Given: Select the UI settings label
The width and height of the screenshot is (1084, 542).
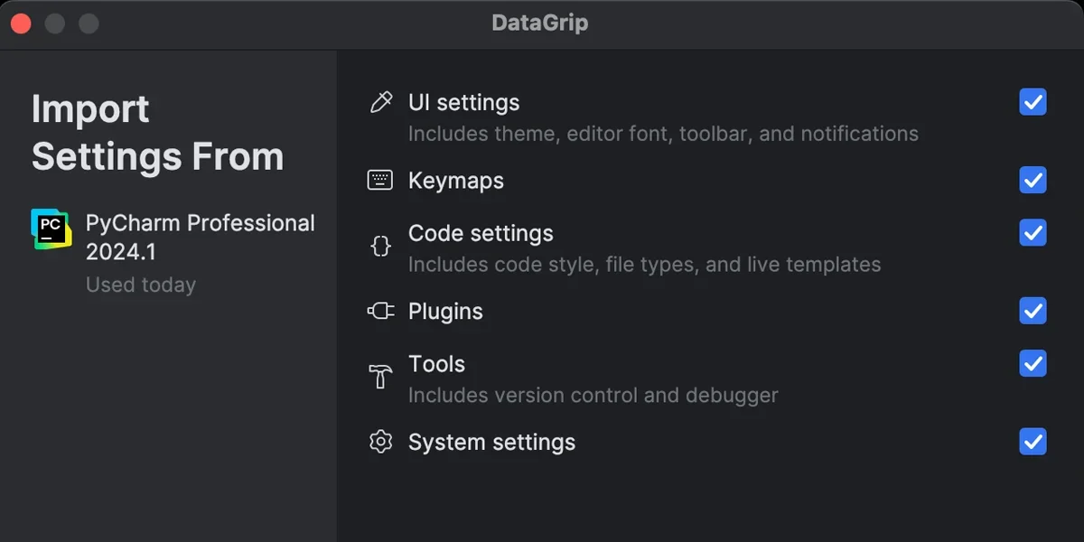Looking at the screenshot, I should coord(463,103).
